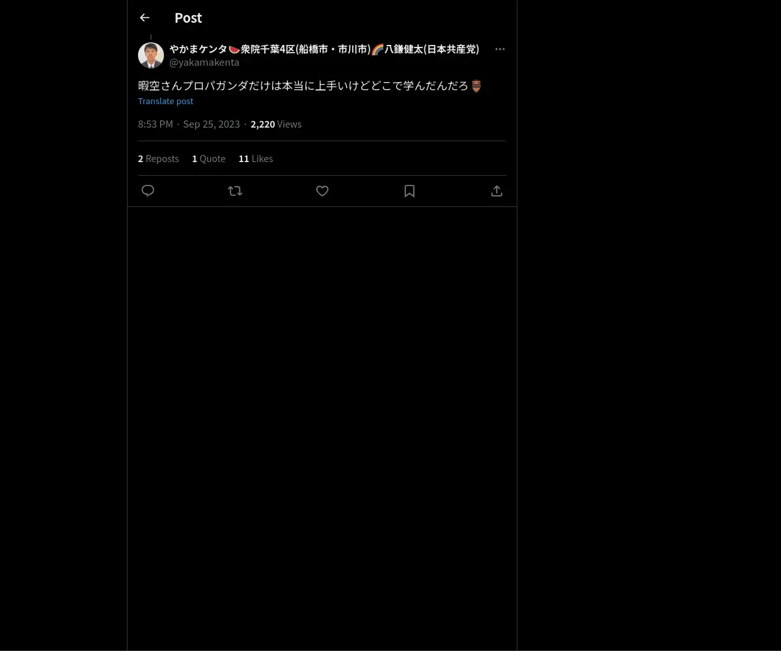View the 2 Reposts list

pyautogui.click(x=158, y=159)
